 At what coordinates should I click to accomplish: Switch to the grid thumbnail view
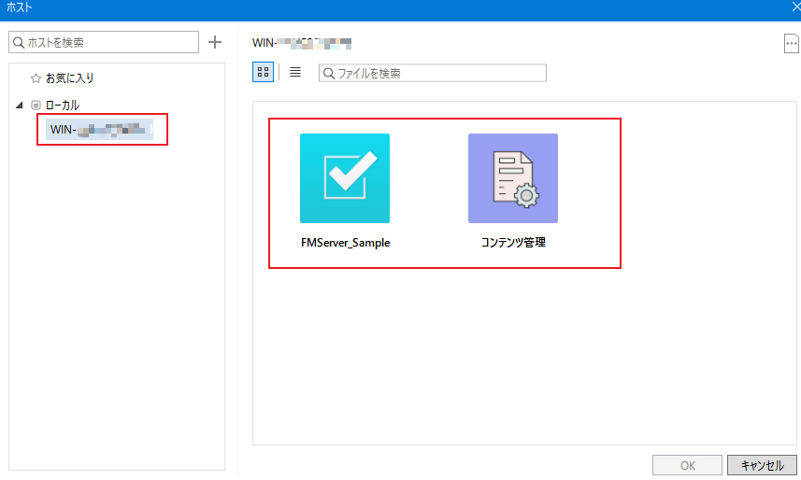point(263,72)
